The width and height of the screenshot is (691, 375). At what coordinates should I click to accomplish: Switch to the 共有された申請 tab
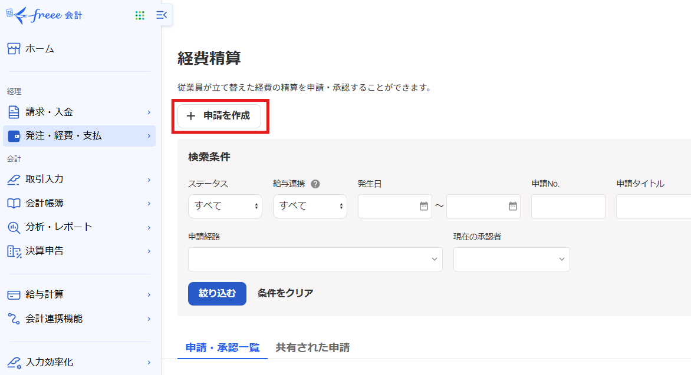tap(312, 347)
